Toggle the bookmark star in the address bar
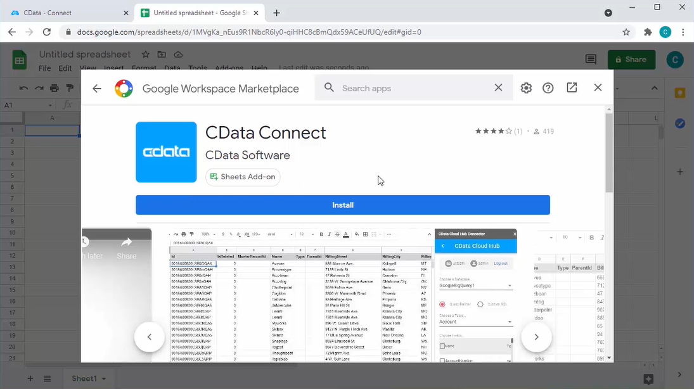Screen dimensions: 694x389 point(626,32)
